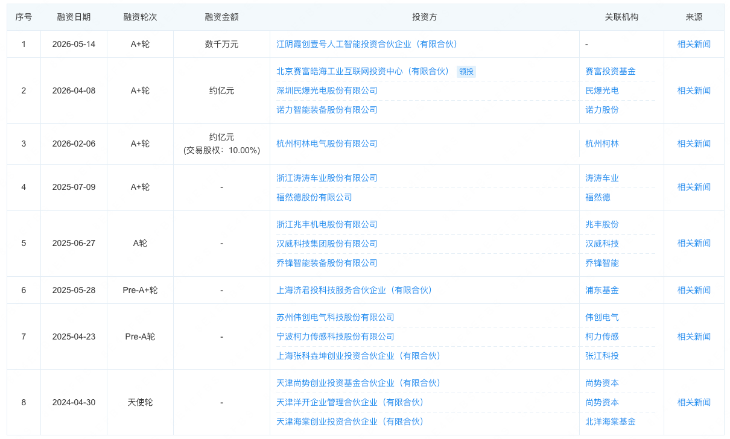
Task: Select date cell 2024-04-30
Action: tap(74, 402)
